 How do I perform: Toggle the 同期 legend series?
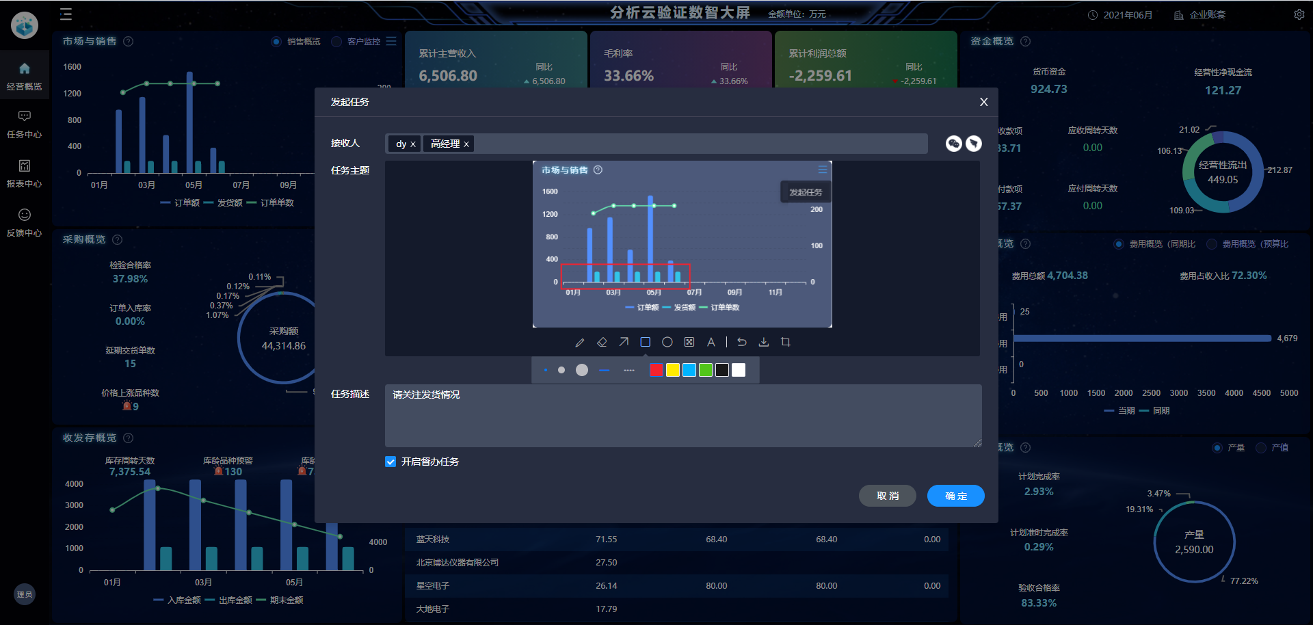(x=1155, y=411)
